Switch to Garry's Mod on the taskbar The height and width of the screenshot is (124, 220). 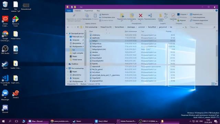coord(104,121)
